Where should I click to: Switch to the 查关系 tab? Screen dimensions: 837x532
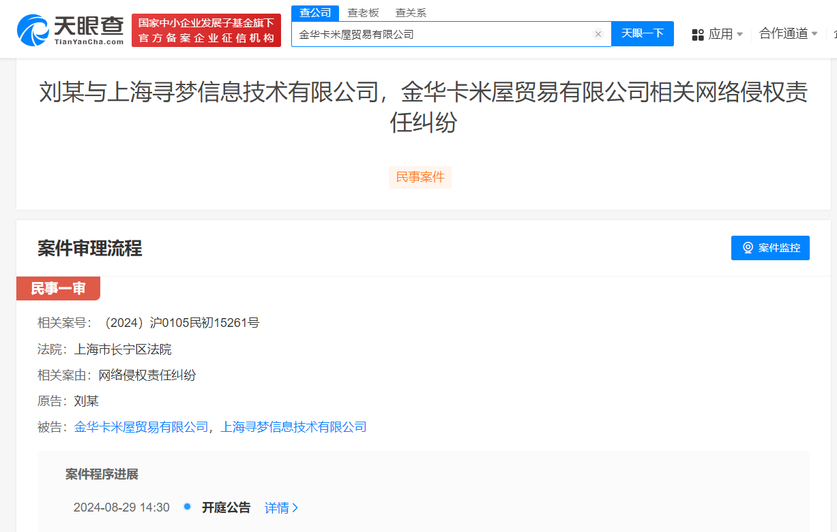coord(411,12)
